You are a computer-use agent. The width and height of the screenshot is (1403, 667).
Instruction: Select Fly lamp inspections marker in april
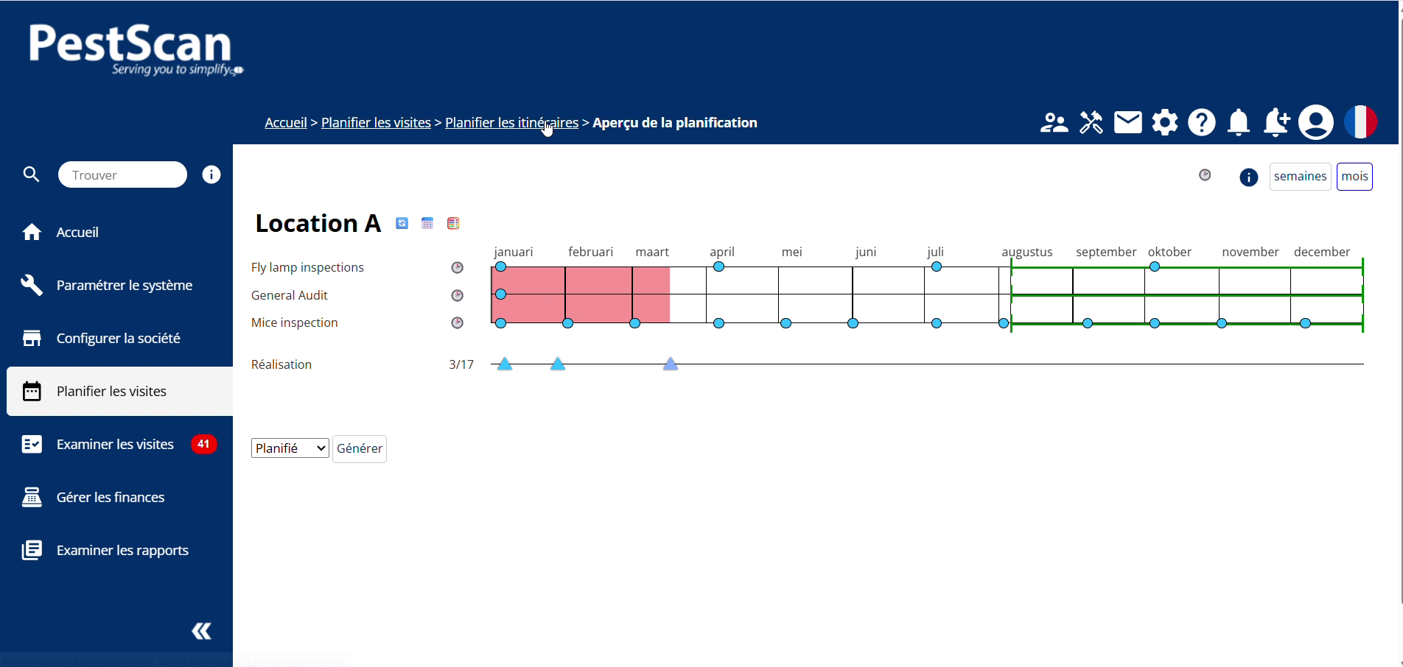(719, 267)
